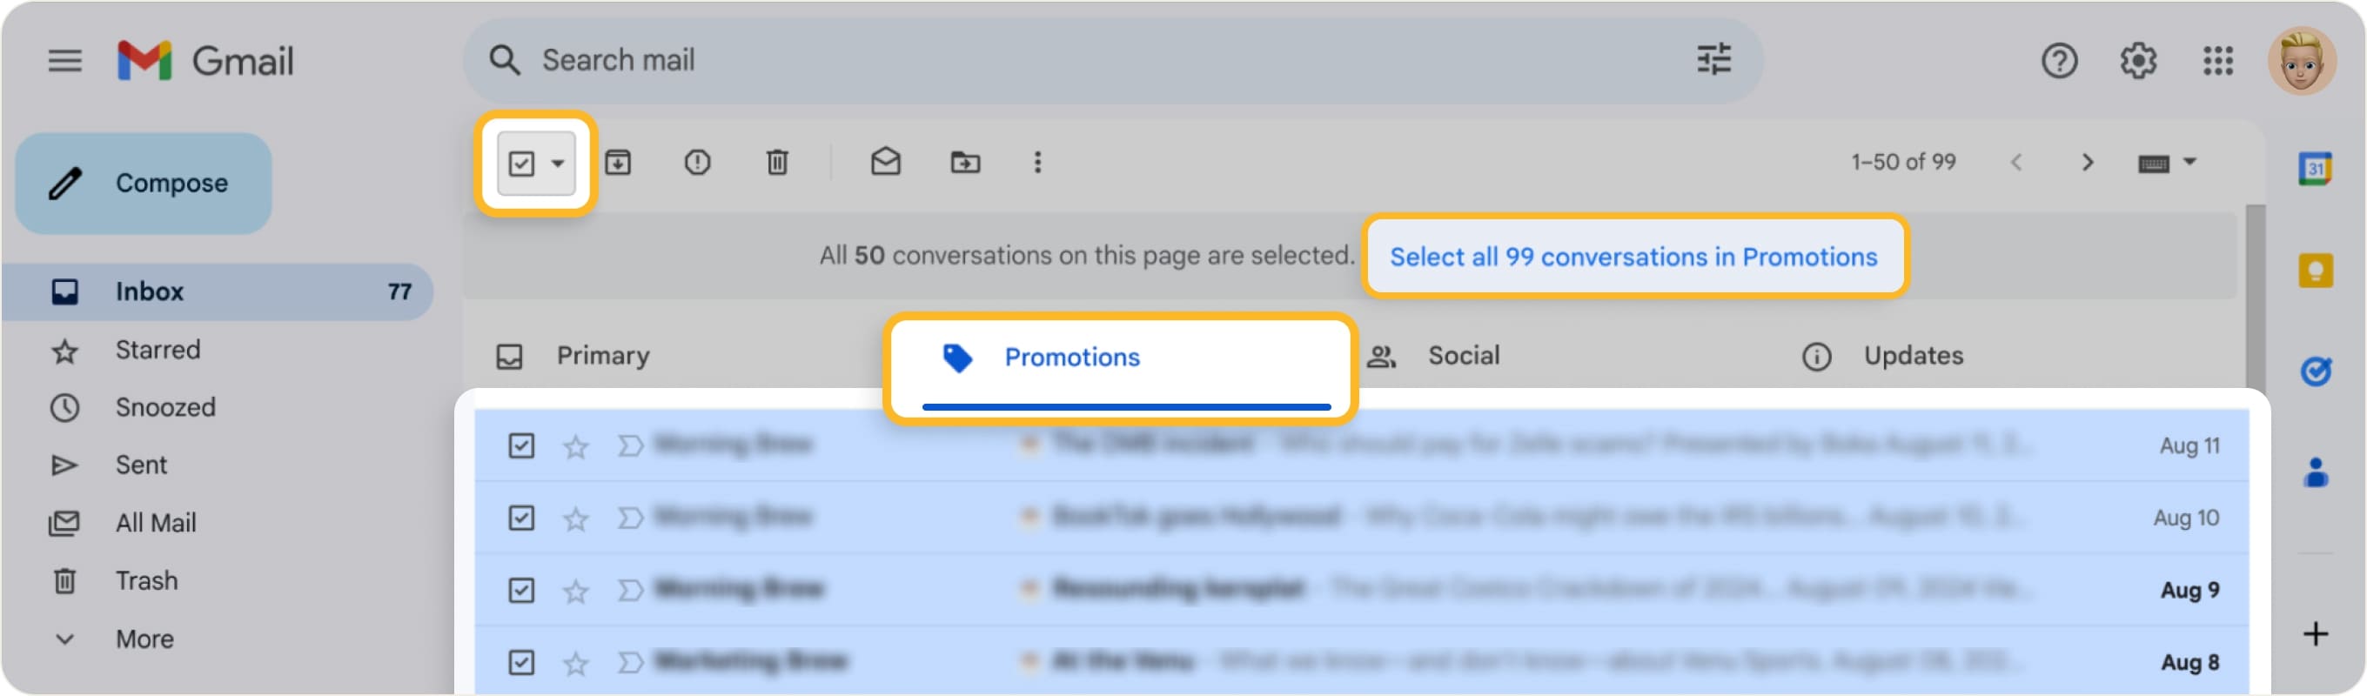
Task: Delete the selected conversations
Action: tap(777, 163)
